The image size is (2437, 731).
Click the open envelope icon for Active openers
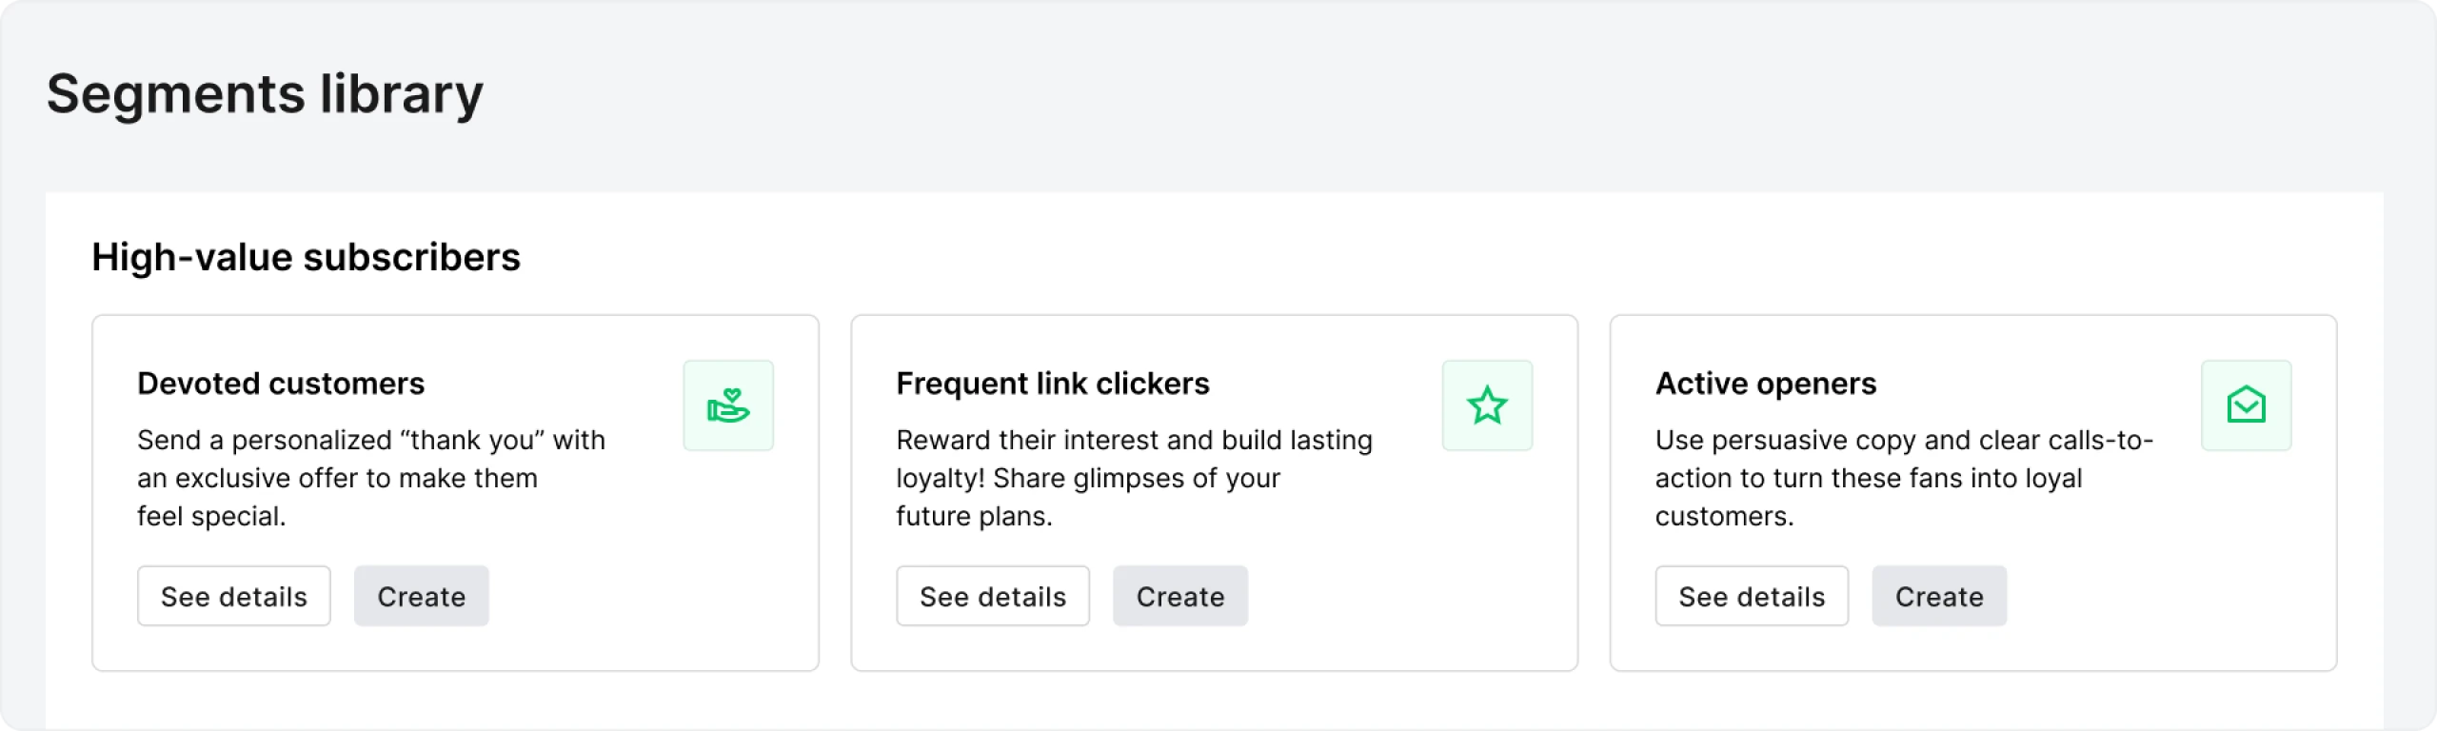click(2246, 405)
